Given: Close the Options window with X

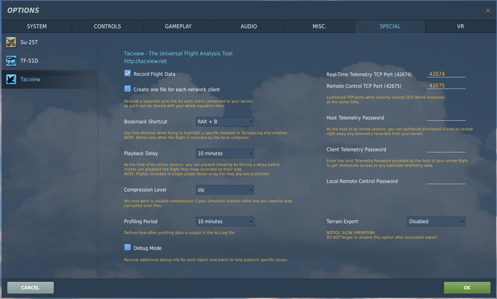Looking at the screenshot, I should [x=488, y=11].
